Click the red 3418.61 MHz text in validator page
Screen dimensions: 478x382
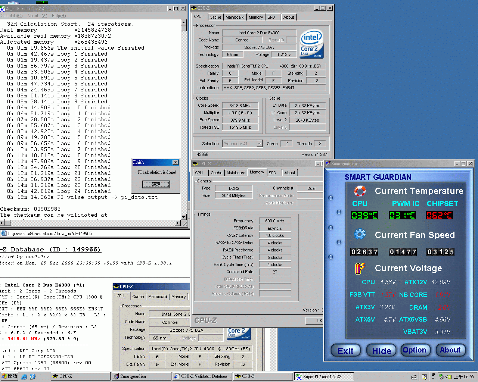point(24,339)
